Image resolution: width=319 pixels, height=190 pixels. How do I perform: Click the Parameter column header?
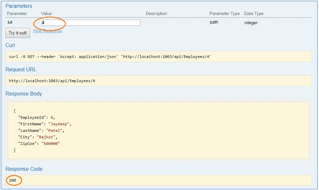17,14
